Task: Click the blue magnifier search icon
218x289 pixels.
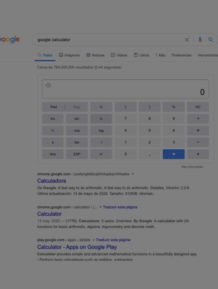Action: (210, 40)
